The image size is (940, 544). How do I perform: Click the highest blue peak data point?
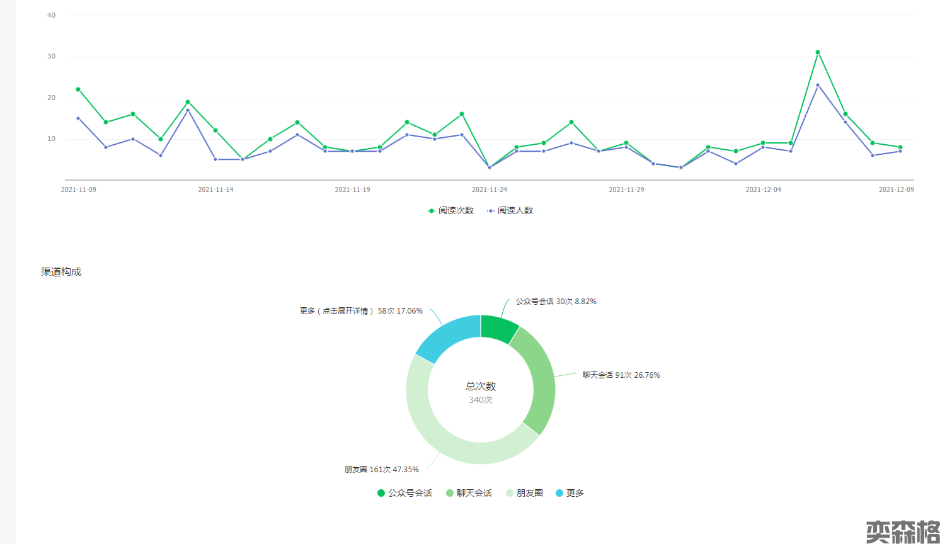818,85
